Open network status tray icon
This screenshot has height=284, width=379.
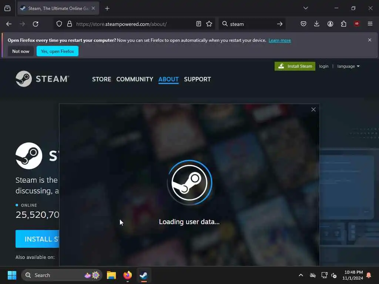tap(324, 275)
